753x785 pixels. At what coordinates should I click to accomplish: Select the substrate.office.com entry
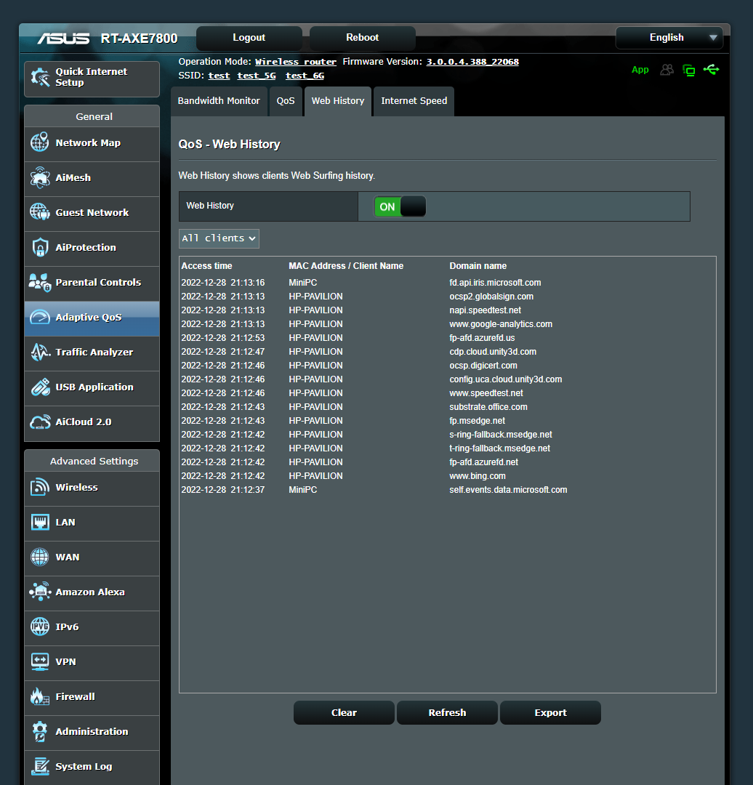(488, 407)
